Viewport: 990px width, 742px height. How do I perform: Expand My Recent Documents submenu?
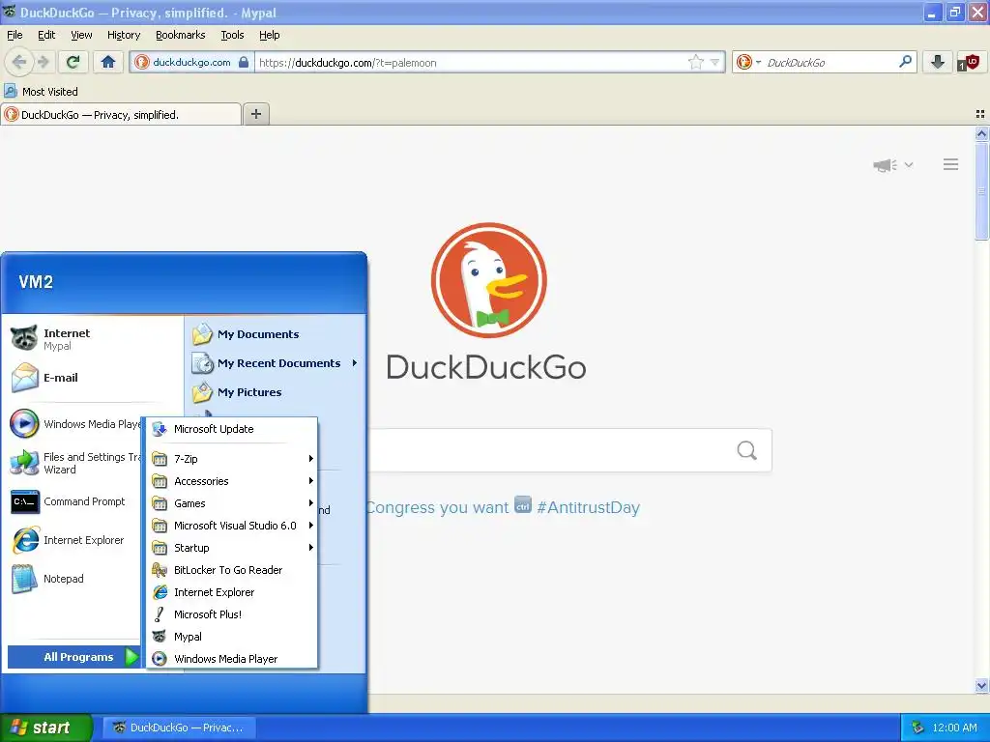click(x=275, y=363)
